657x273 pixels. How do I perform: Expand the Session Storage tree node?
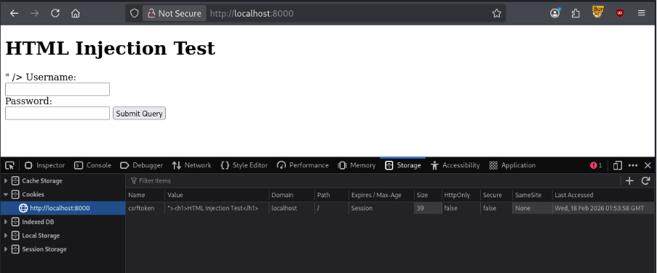click(6, 249)
